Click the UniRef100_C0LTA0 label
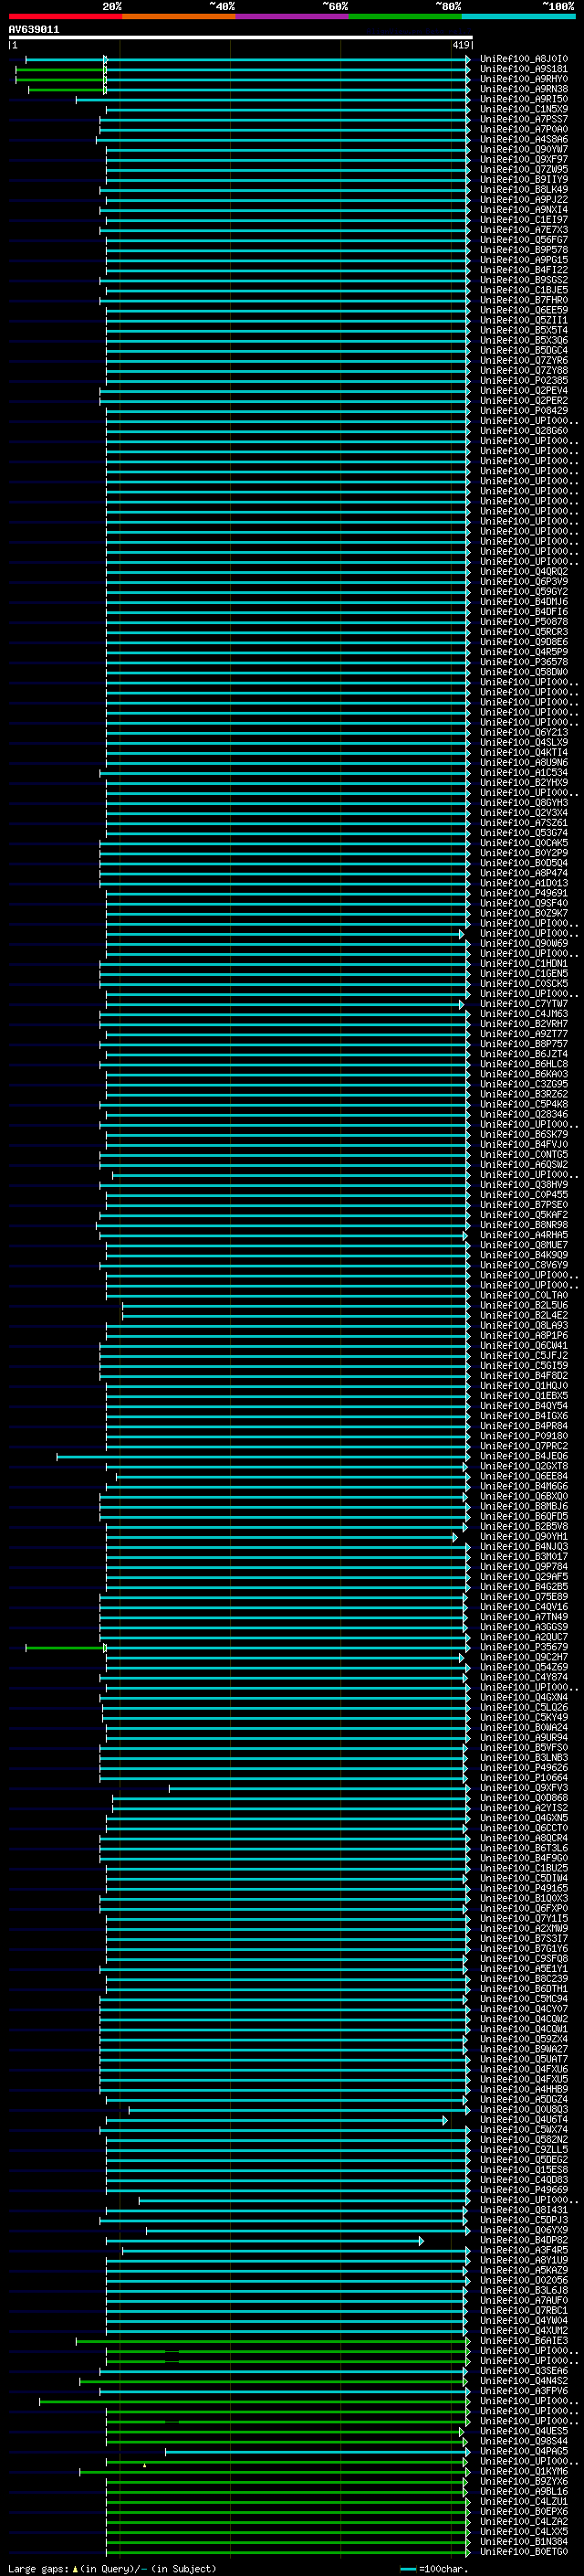Viewport: 584px width, 2576px height. coord(524,1295)
